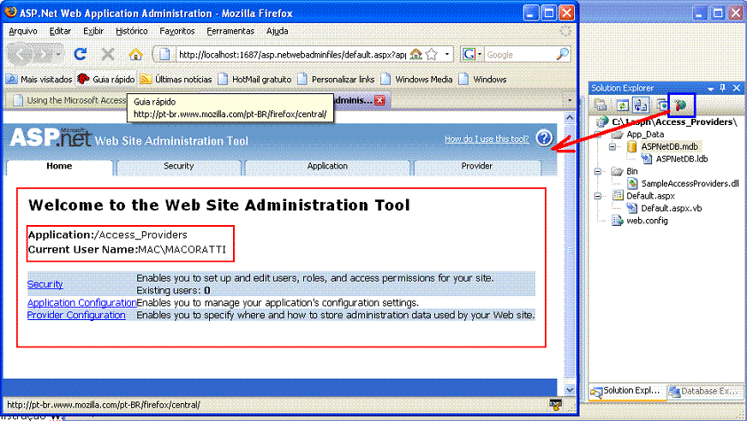The height and width of the screenshot is (421, 747).
Task: Collapse the App_Data folder node
Action: click(x=597, y=134)
